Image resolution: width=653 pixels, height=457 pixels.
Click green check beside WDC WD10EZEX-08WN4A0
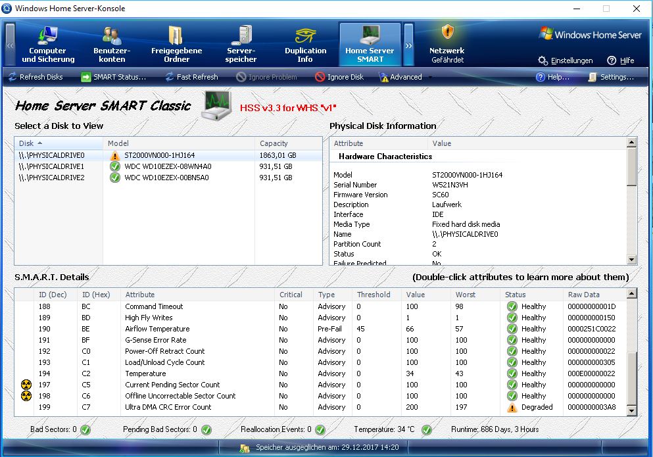coord(114,166)
